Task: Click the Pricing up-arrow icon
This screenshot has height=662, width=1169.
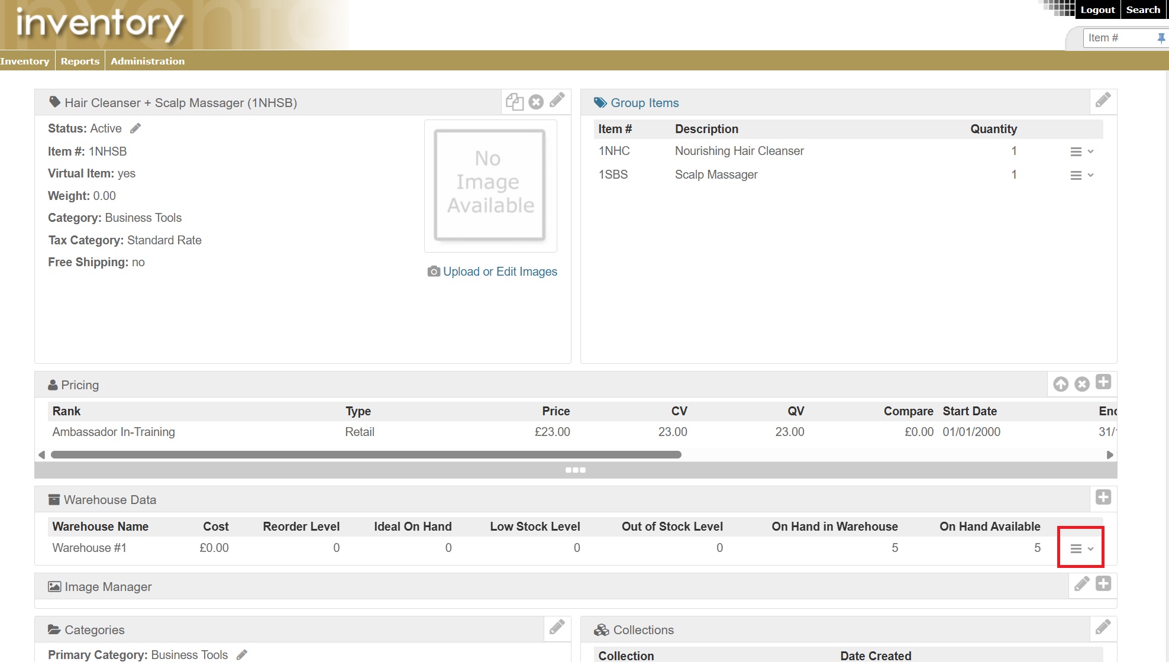Action: click(1061, 384)
